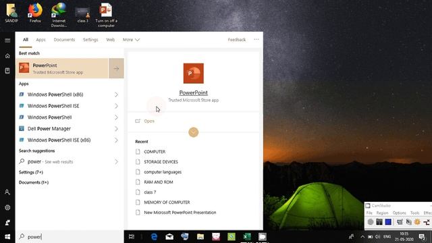Switch to the Web search tab
This screenshot has width=432, height=243.
point(111,40)
